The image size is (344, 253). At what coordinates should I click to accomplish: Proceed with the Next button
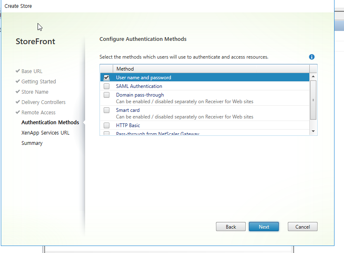tap(264, 227)
